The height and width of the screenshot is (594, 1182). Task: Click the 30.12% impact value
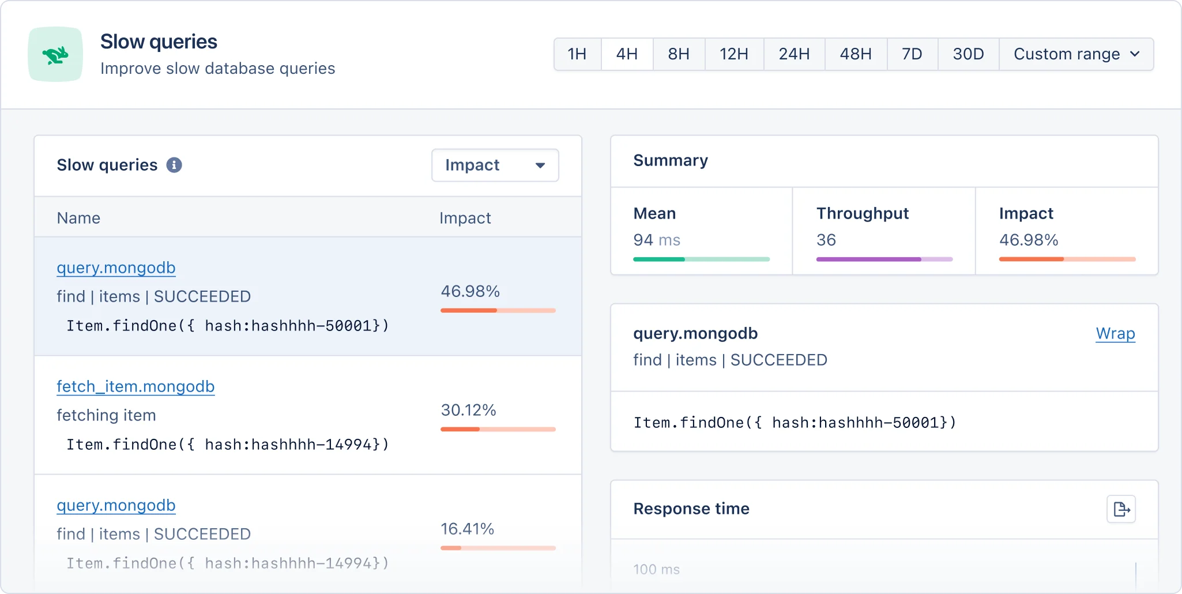[x=468, y=410]
